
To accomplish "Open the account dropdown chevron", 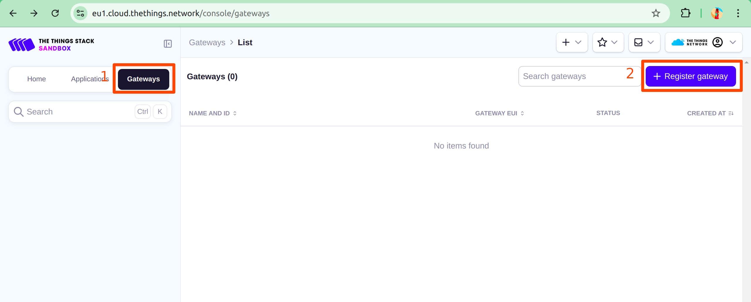I will (x=733, y=42).
